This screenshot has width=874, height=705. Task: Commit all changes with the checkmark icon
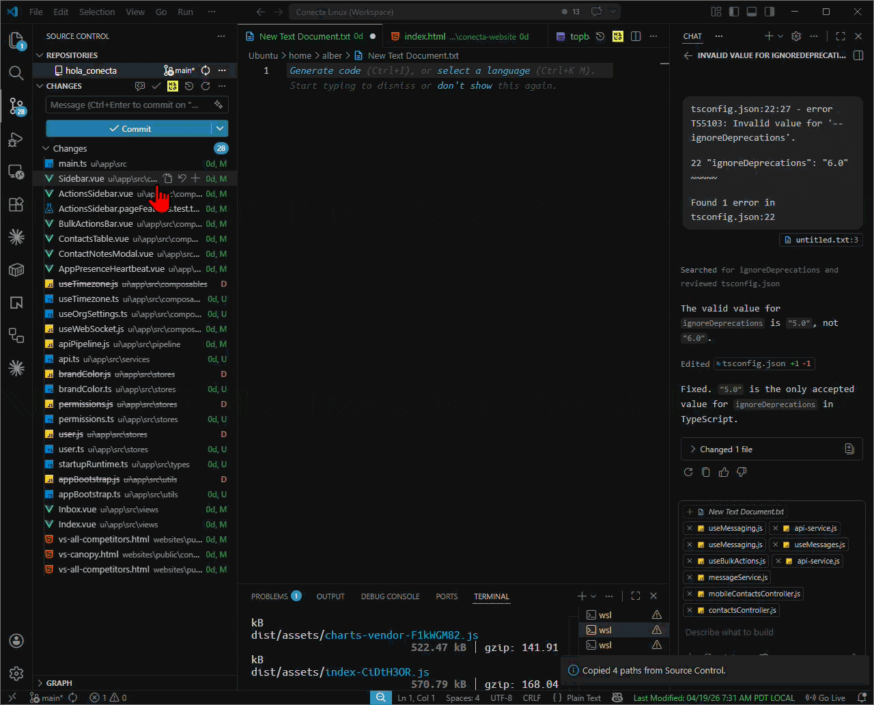[x=156, y=85]
